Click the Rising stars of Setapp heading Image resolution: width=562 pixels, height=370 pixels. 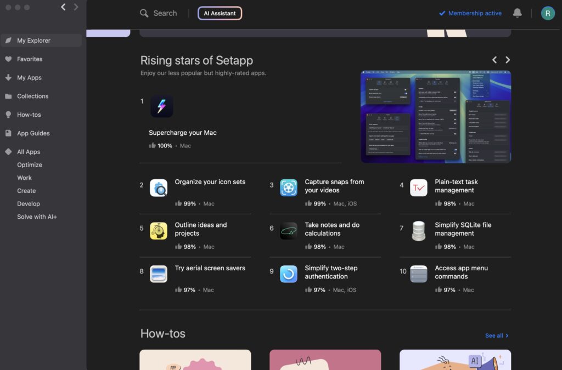[x=197, y=60]
